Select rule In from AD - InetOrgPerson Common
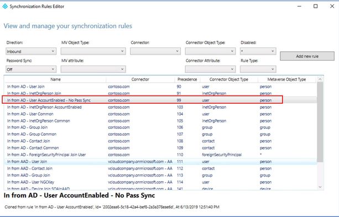Viewport: 339px width, 217px height. point(160,121)
